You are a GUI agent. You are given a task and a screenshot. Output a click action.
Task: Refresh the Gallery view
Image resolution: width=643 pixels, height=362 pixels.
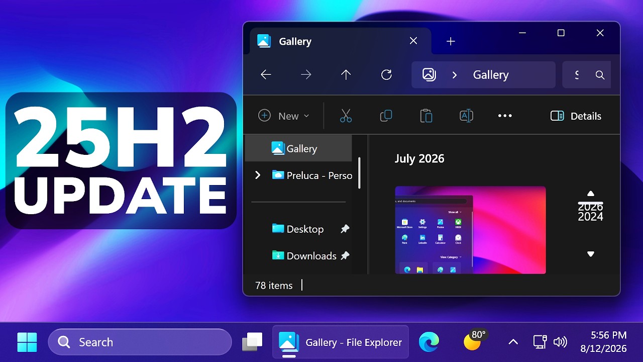[x=386, y=75]
